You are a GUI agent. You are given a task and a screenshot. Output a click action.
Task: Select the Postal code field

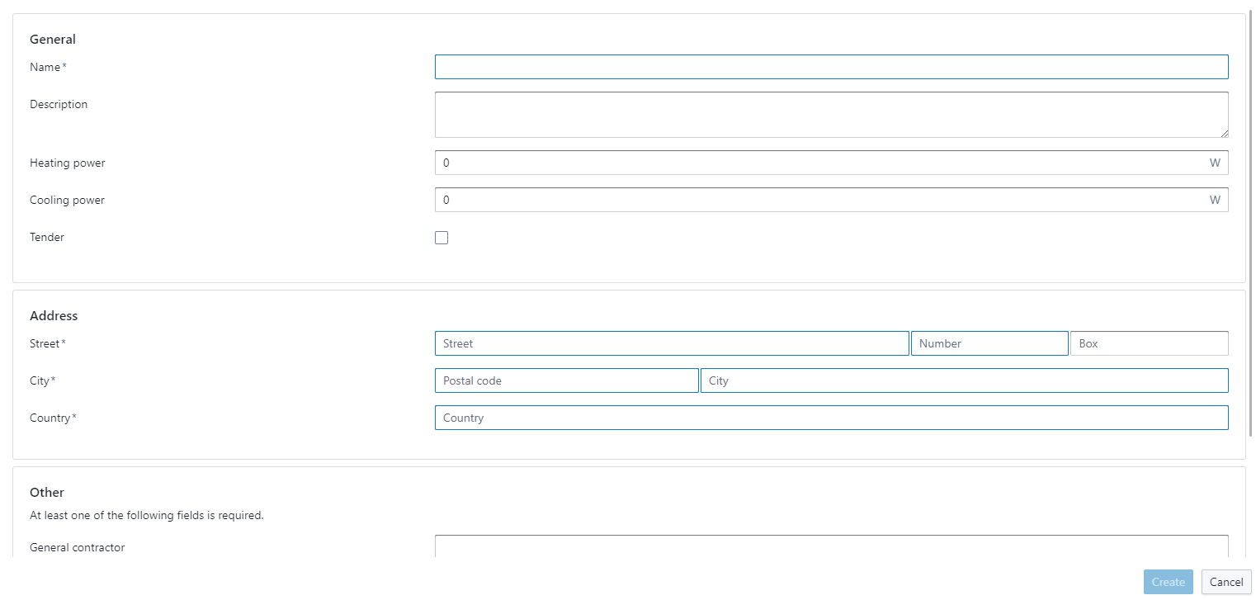point(566,380)
